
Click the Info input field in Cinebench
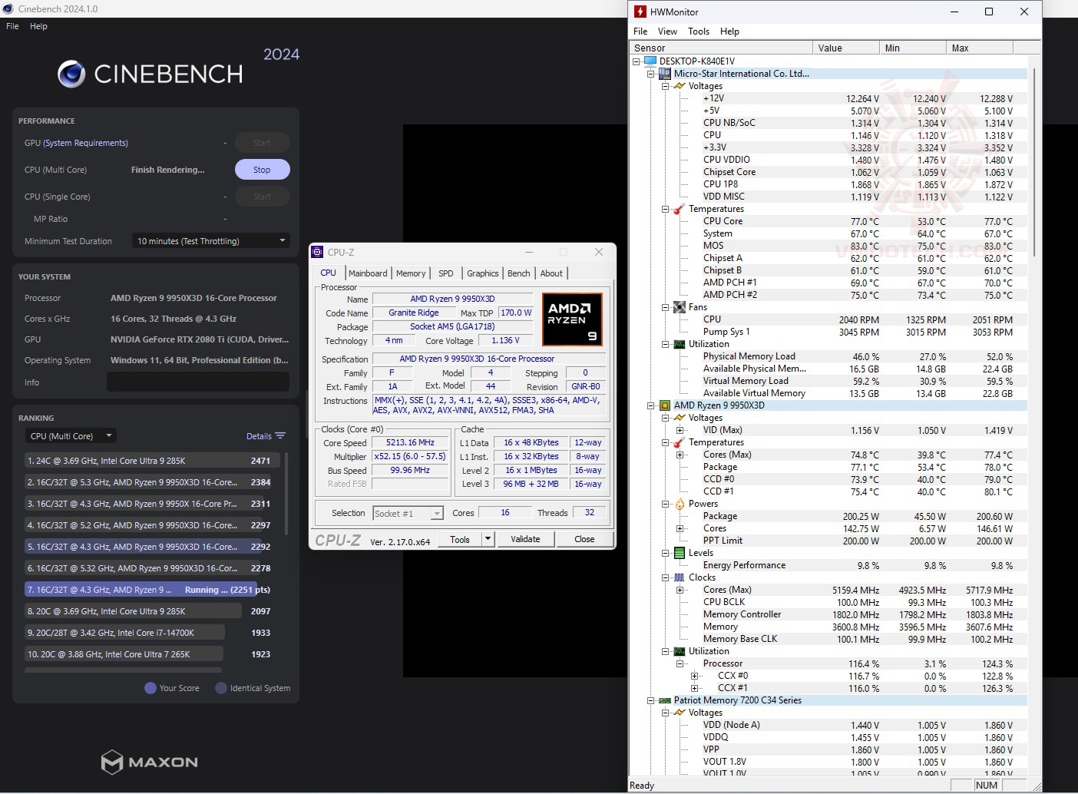pyautogui.click(x=198, y=382)
